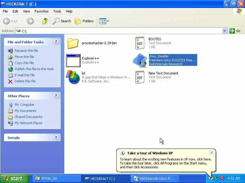This screenshot has height=183, width=245.
Task: Expand the Details panel
Action: coord(56,137)
